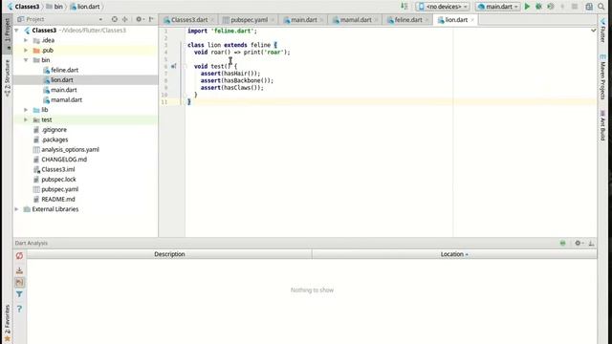Click the export icon in Dart Analysis sidebar
612x344 pixels.
(x=19, y=269)
